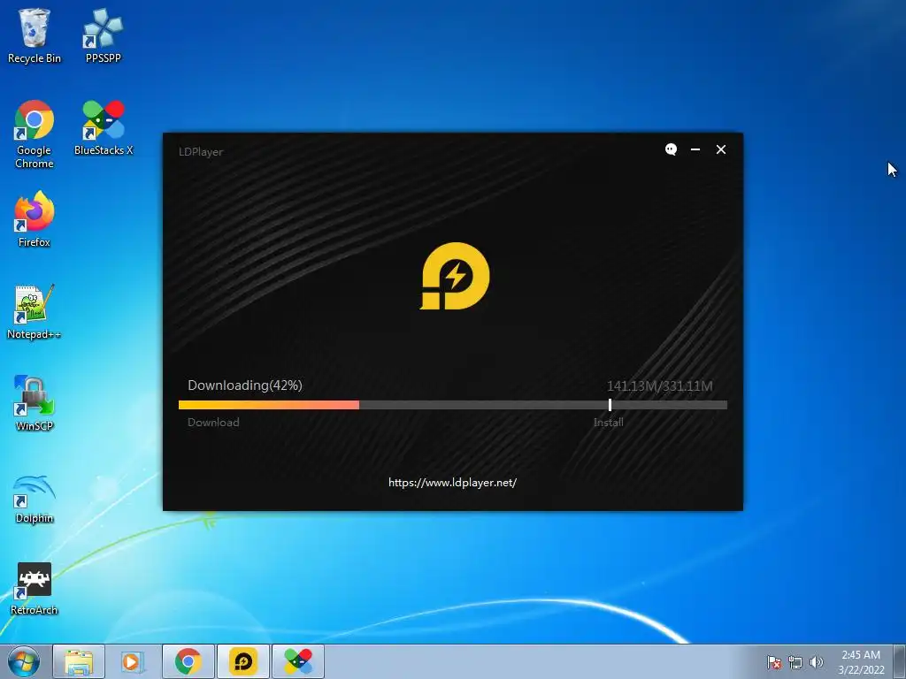906x679 pixels.
Task: Open BlueStacks X from the taskbar
Action: pos(298,661)
